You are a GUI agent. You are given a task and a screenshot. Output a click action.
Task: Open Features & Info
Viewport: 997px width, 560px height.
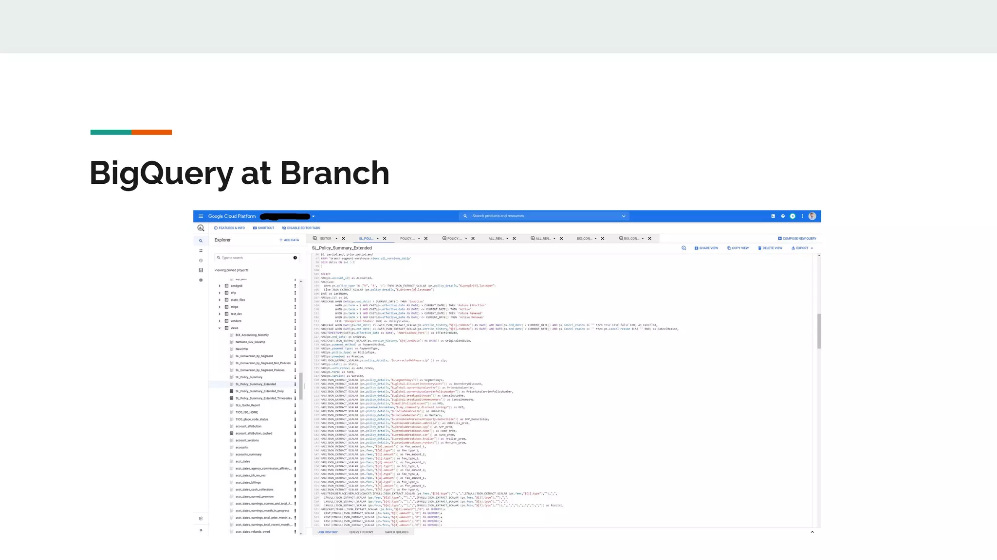(229, 228)
